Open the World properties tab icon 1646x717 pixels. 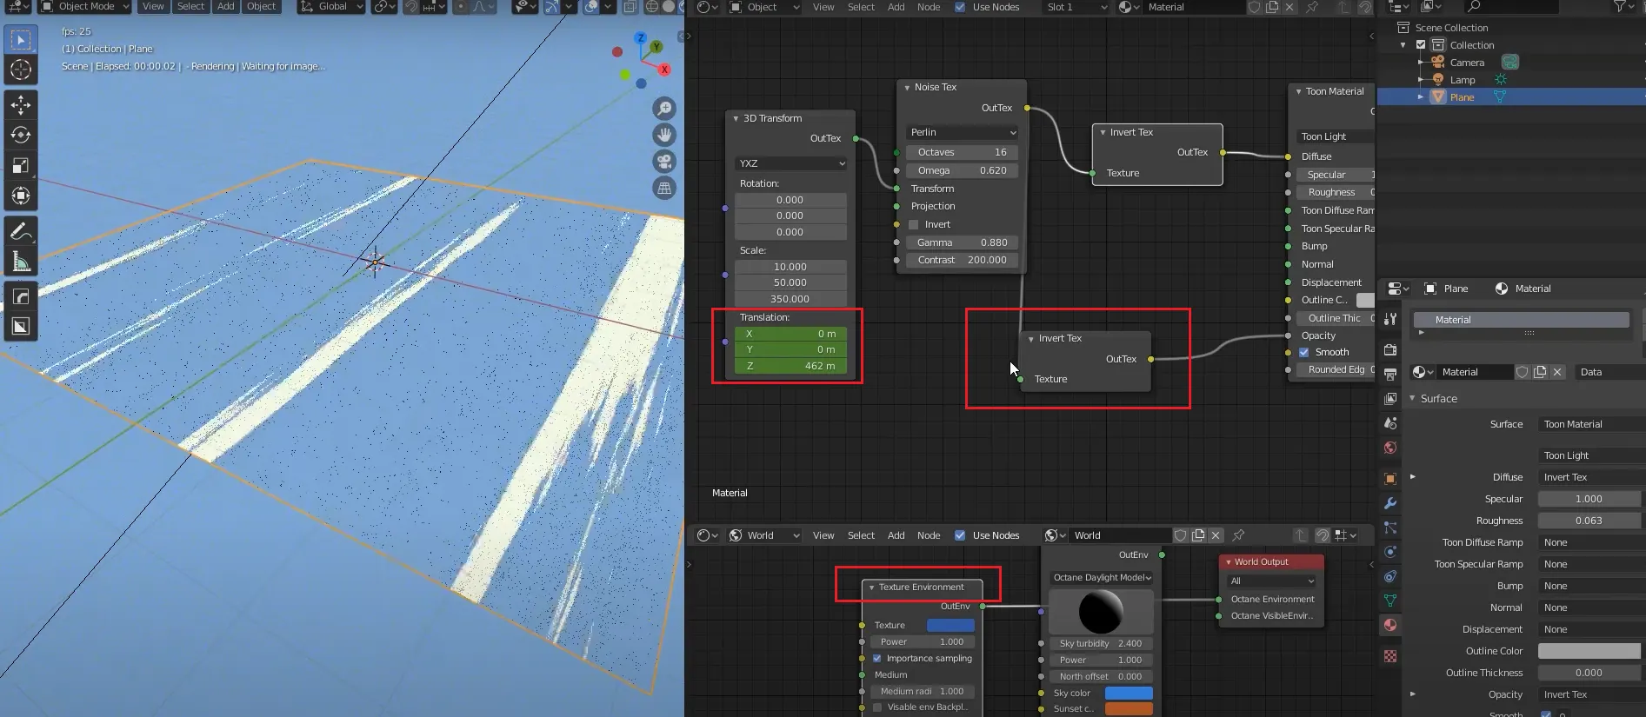[1390, 448]
